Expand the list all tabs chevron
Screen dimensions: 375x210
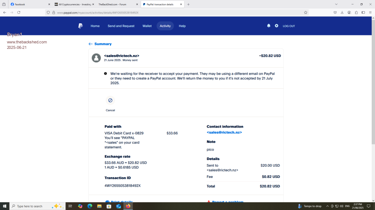(336, 4)
